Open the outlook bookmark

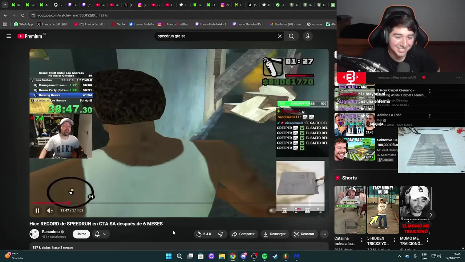click(x=315, y=24)
